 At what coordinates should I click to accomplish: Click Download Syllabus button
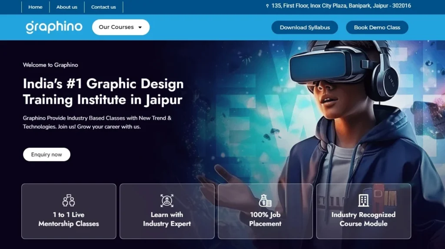(x=305, y=27)
